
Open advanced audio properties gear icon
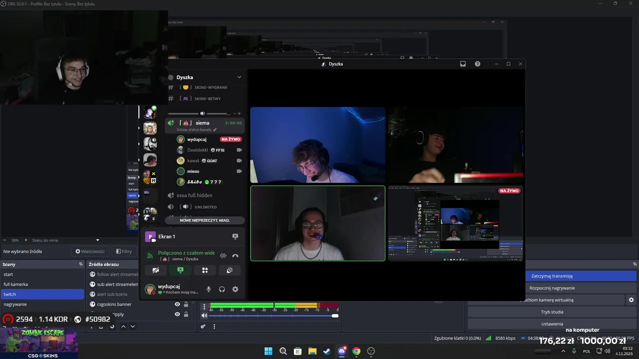pos(203,327)
